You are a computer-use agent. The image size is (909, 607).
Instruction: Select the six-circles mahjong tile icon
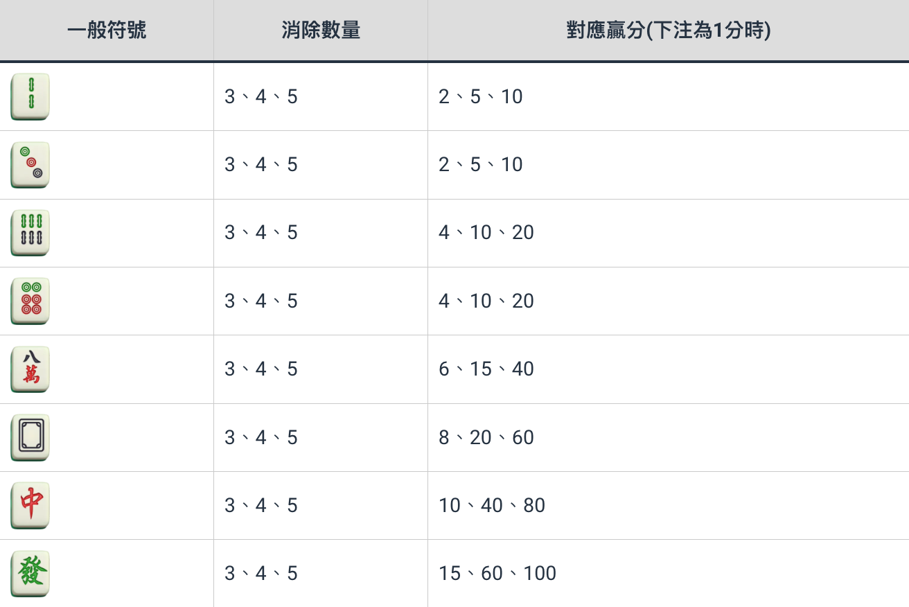[30, 301]
